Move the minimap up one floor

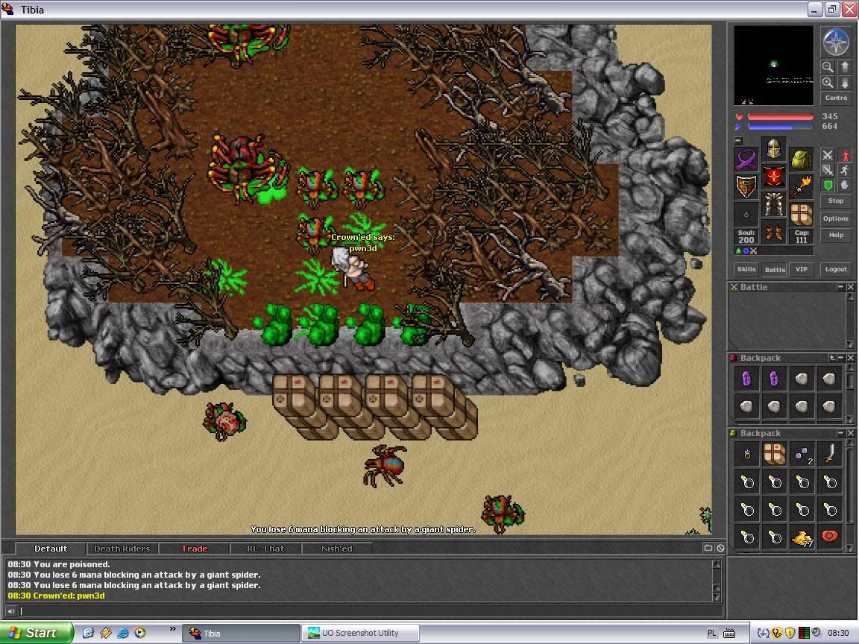[x=844, y=67]
